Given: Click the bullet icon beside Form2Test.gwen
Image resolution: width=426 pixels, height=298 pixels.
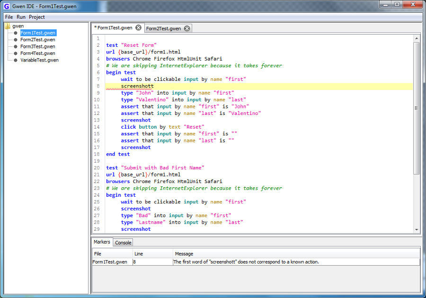Looking at the screenshot, I should pyautogui.click(x=16, y=40).
